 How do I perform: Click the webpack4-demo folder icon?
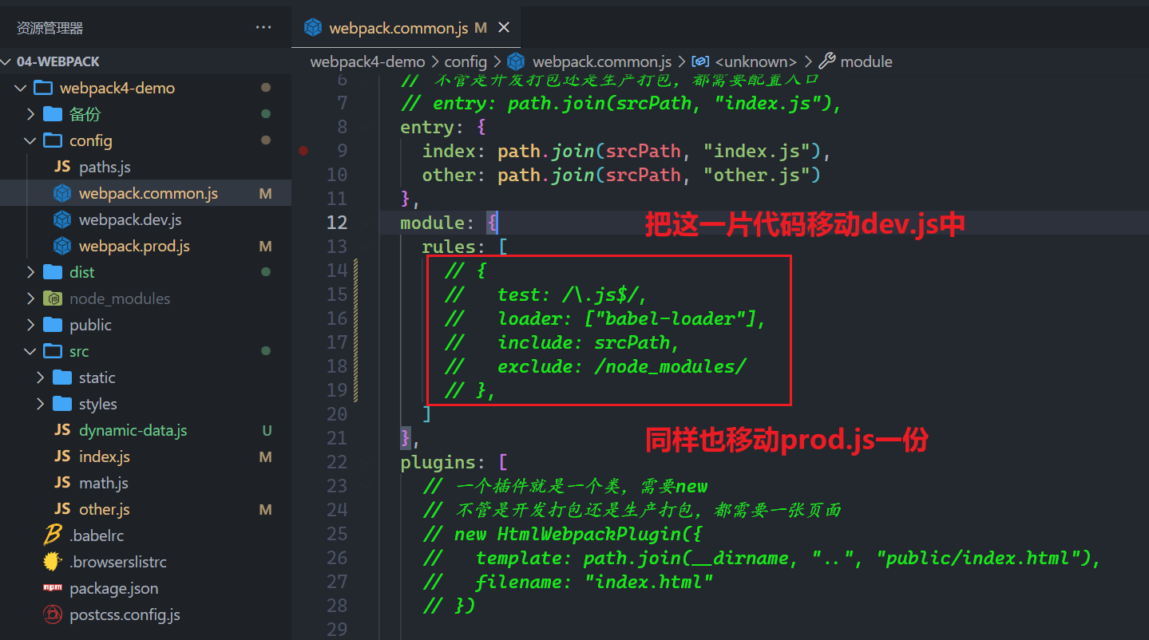coord(43,88)
